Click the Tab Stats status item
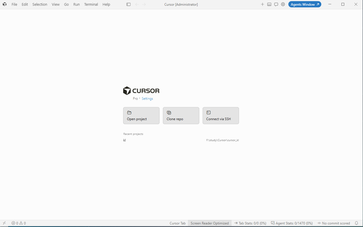 pyautogui.click(x=250, y=223)
